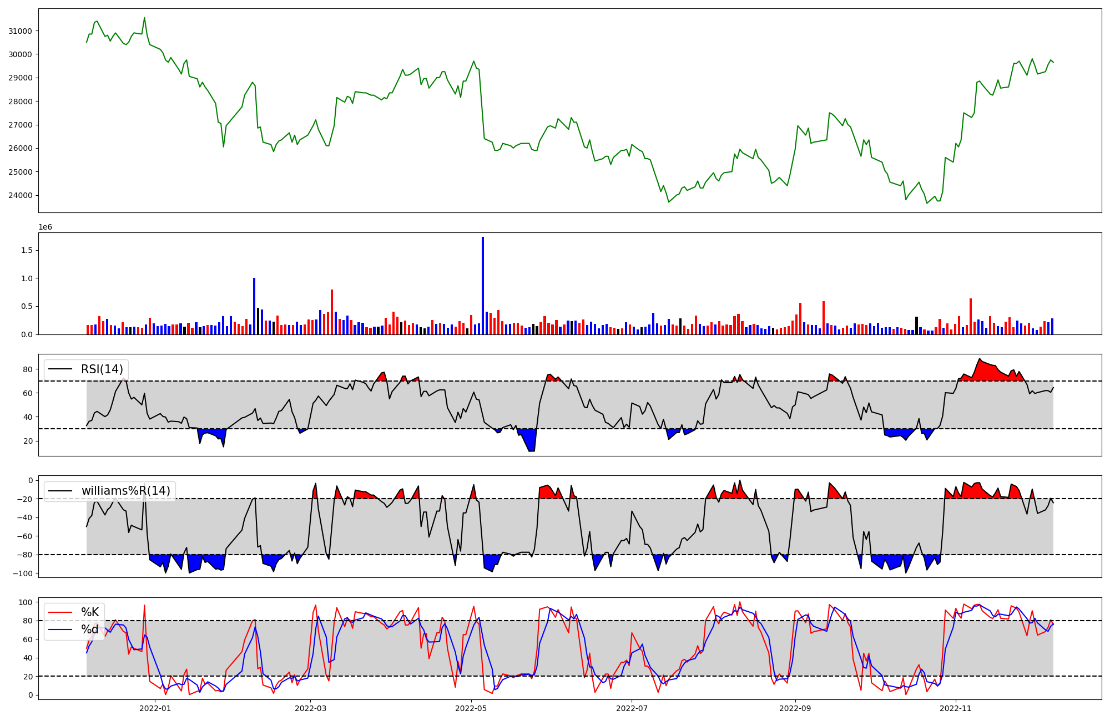Click the blue %d legend entry

[x=89, y=629]
